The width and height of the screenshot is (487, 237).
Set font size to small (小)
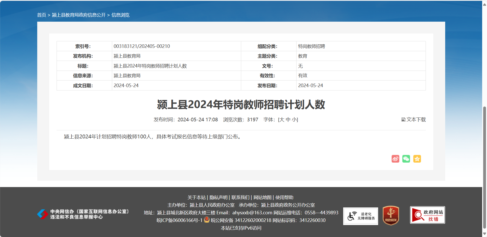[294, 120]
